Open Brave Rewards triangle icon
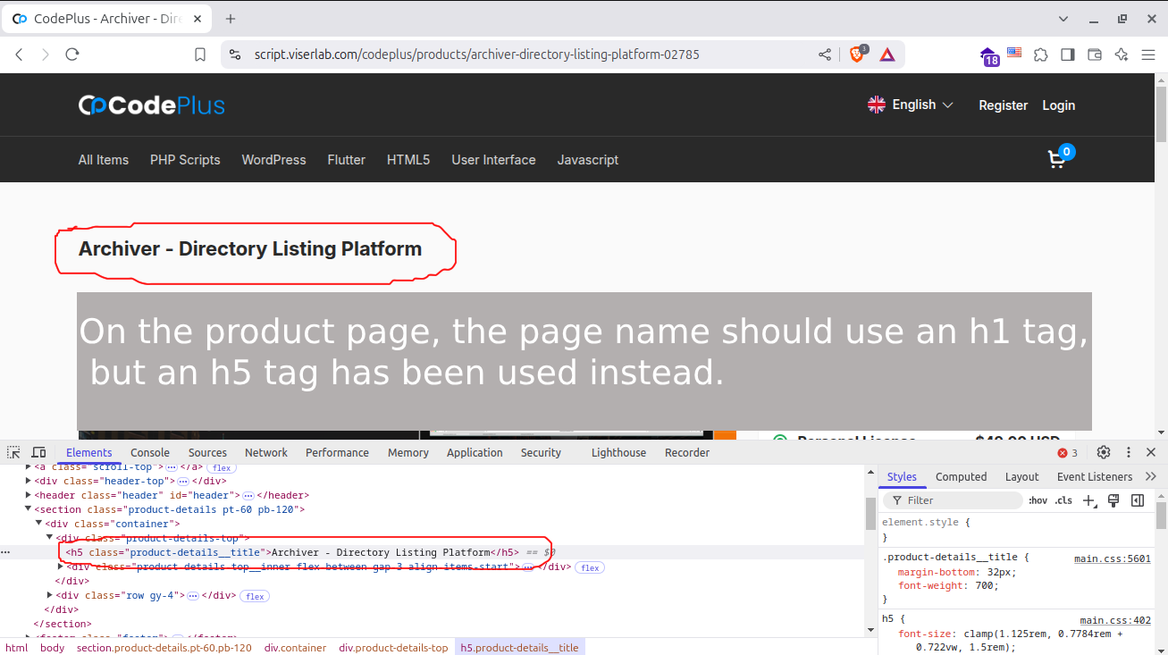The image size is (1168, 655). click(x=887, y=55)
